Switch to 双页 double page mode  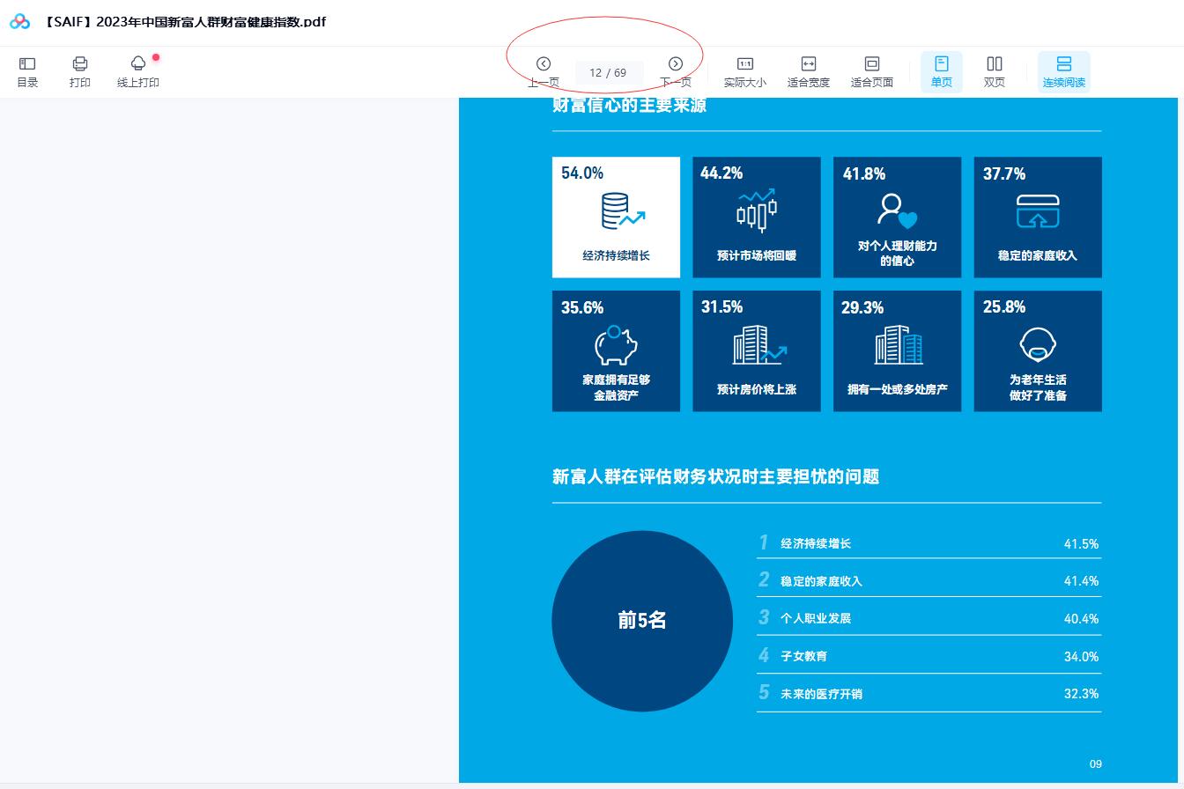tap(994, 71)
